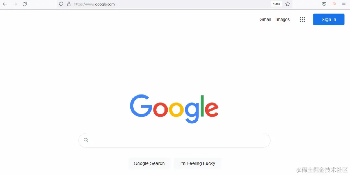Show site security info via padlock
350x175 pixels.
[69, 4]
